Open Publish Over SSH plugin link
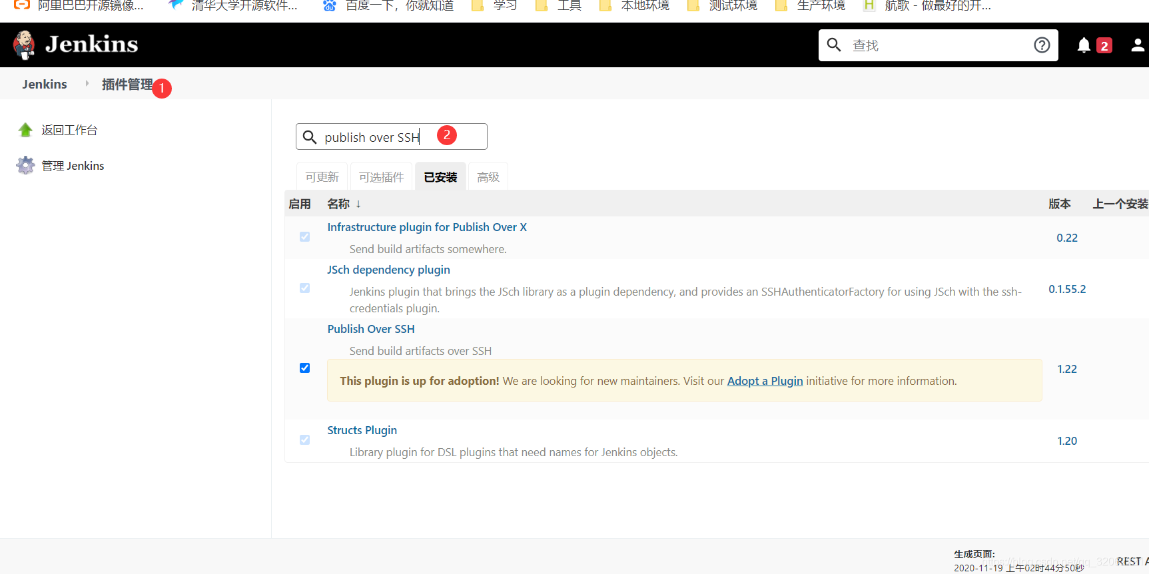This screenshot has height=574, width=1149. (371, 329)
